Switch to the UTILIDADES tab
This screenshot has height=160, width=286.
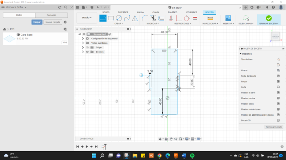coord(191,12)
